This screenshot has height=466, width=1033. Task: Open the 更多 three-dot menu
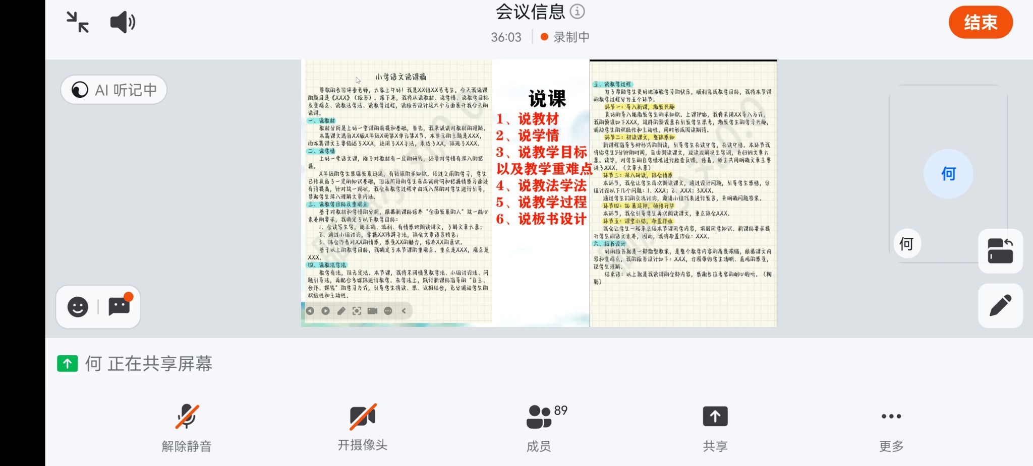pyautogui.click(x=891, y=427)
